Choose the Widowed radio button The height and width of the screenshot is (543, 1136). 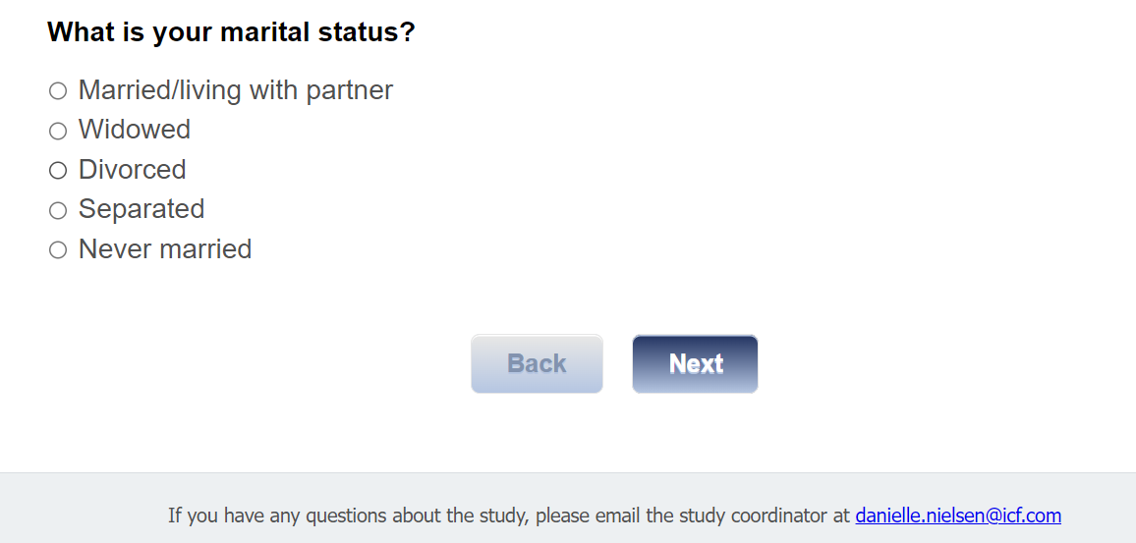tap(58, 131)
